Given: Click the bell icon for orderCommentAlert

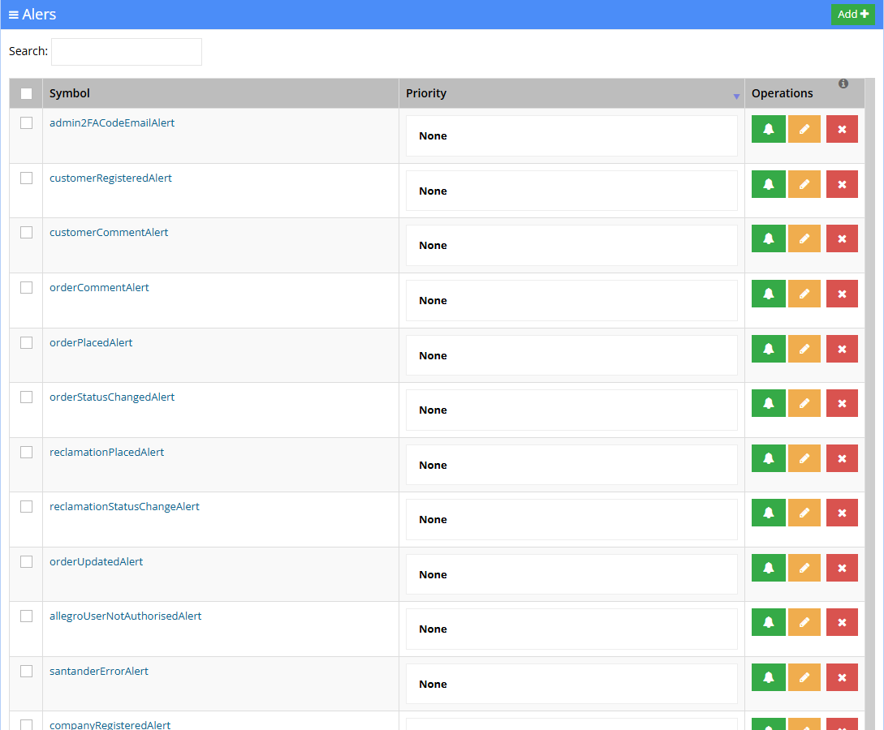Looking at the screenshot, I should tap(769, 294).
